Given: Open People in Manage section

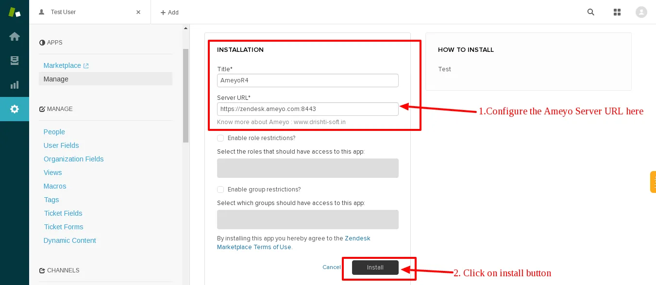Looking at the screenshot, I should [54, 132].
